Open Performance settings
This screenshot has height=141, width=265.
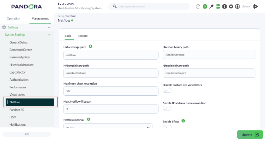coord(18,87)
